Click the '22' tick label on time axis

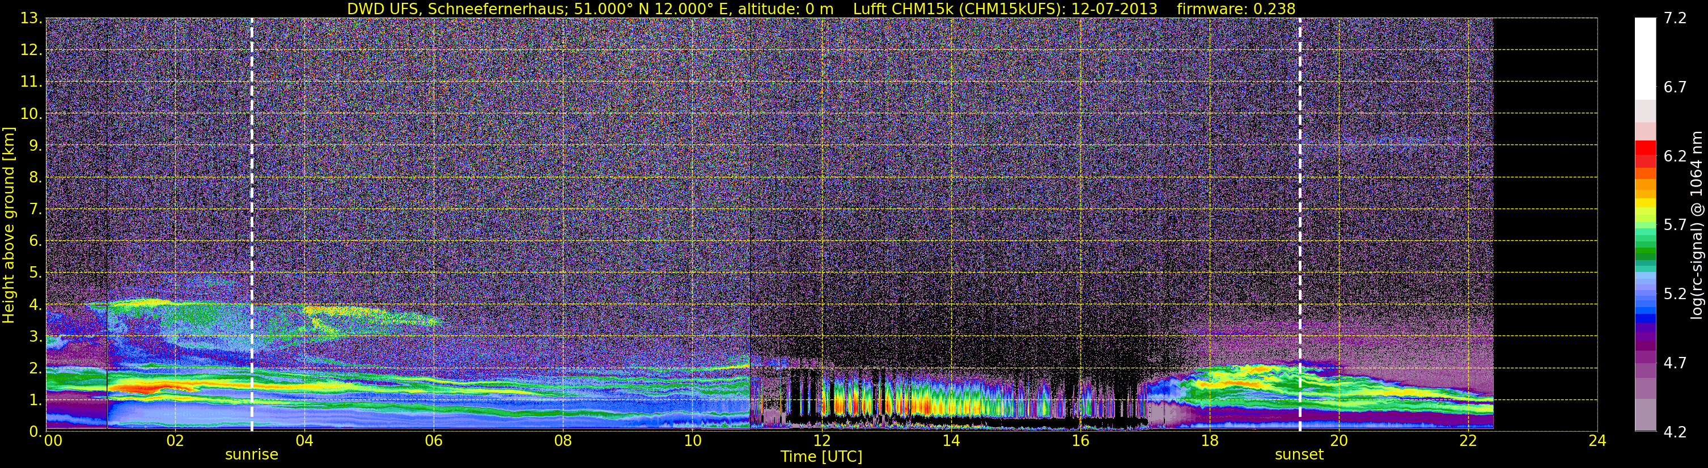tap(1468, 441)
